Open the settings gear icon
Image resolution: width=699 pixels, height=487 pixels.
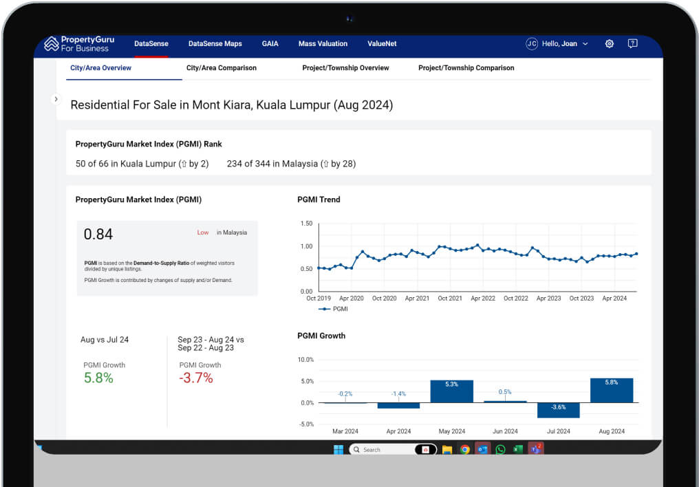[609, 43]
